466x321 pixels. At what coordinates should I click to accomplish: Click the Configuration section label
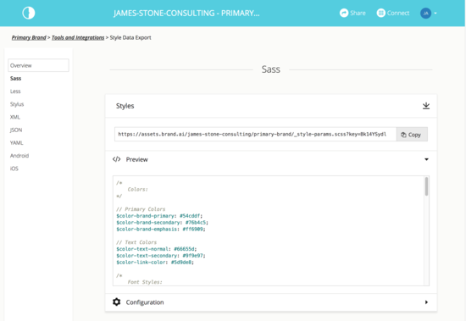[145, 302]
